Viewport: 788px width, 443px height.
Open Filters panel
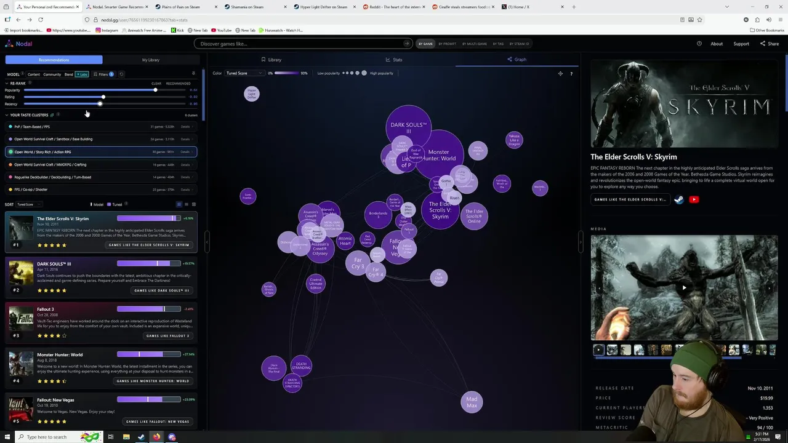(x=103, y=74)
